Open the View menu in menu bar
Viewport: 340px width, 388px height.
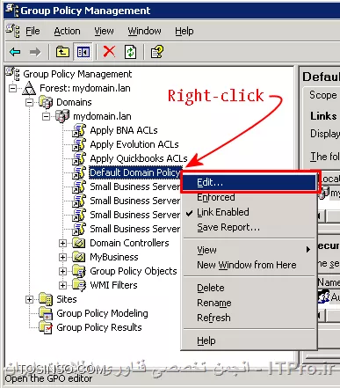click(x=104, y=31)
